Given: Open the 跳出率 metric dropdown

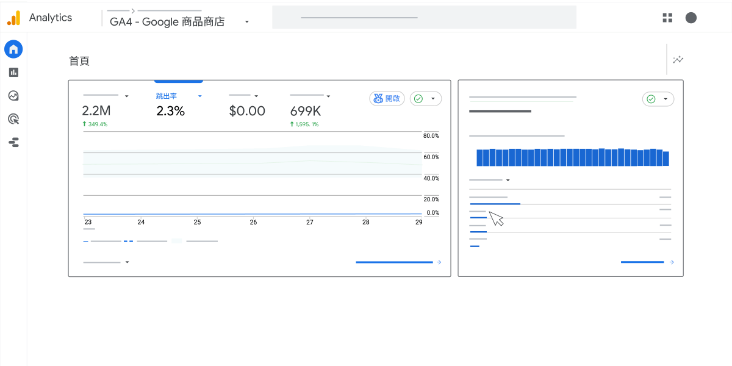Looking at the screenshot, I should [199, 96].
